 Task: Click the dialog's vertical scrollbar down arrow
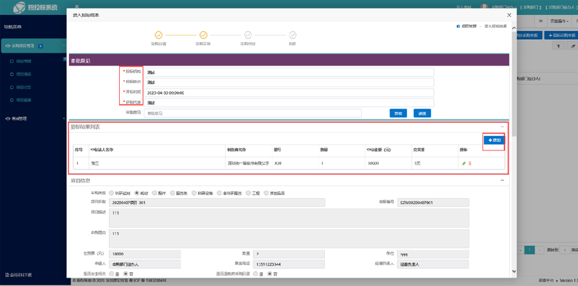514,272
